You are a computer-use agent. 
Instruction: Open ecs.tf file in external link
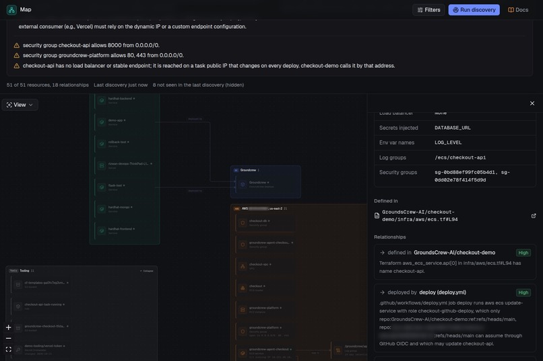click(x=534, y=216)
